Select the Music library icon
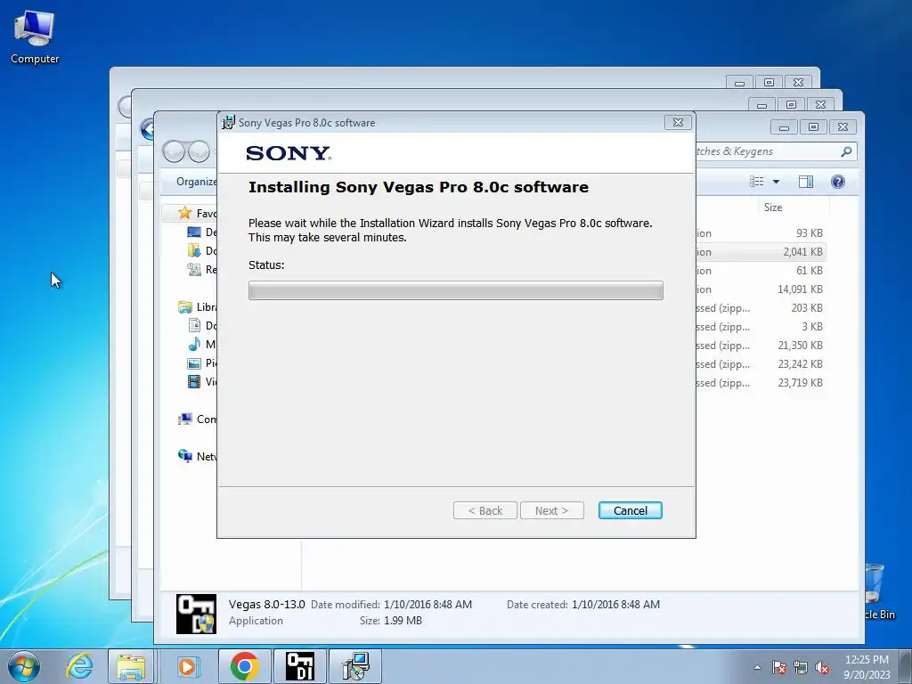The width and height of the screenshot is (912, 684). [193, 344]
